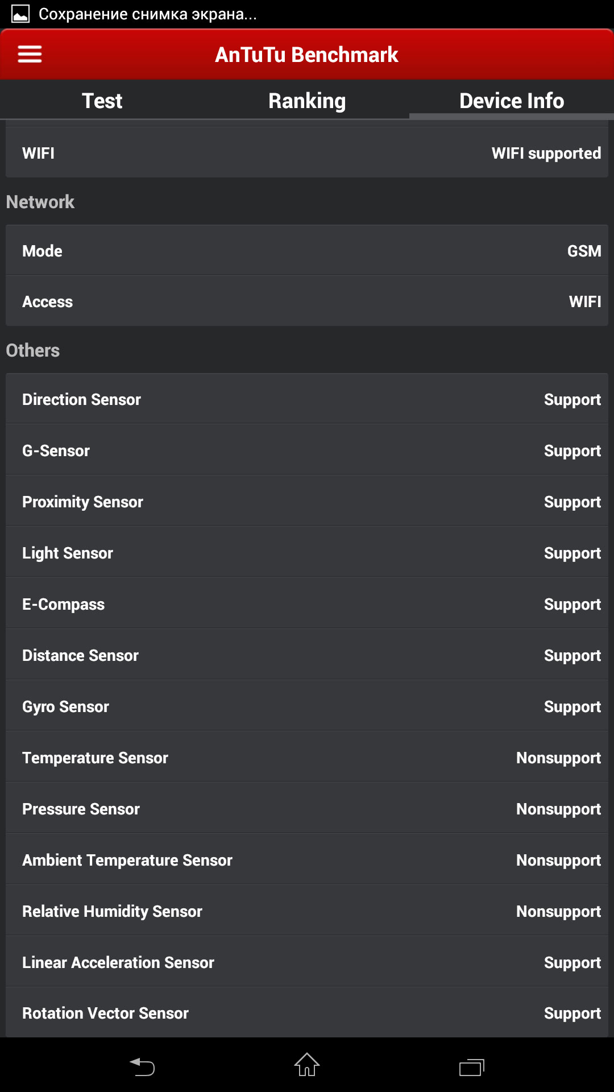614x1092 pixels.
Task: Select the G-Sensor row
Action: pos(307,450)
